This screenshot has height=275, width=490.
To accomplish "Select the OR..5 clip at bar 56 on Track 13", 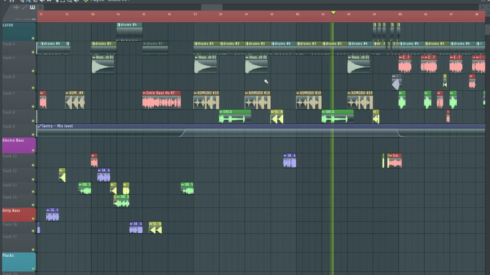I will click(187, 188).
